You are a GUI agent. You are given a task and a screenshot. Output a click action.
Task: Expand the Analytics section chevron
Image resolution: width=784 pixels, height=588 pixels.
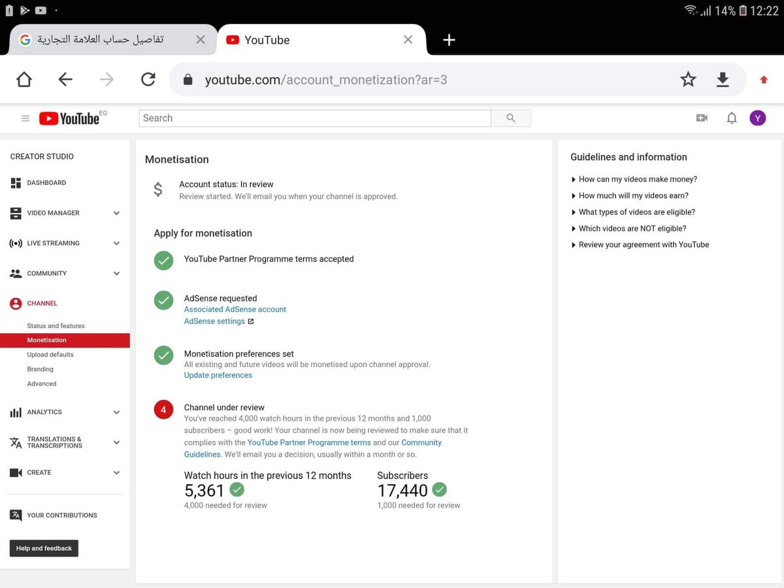pos(116,412)
